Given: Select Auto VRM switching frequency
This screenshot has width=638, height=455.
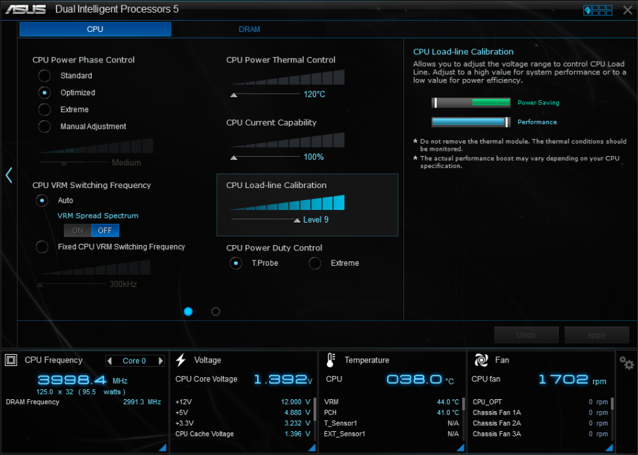Looking at the screenshot, I should 42,201.
